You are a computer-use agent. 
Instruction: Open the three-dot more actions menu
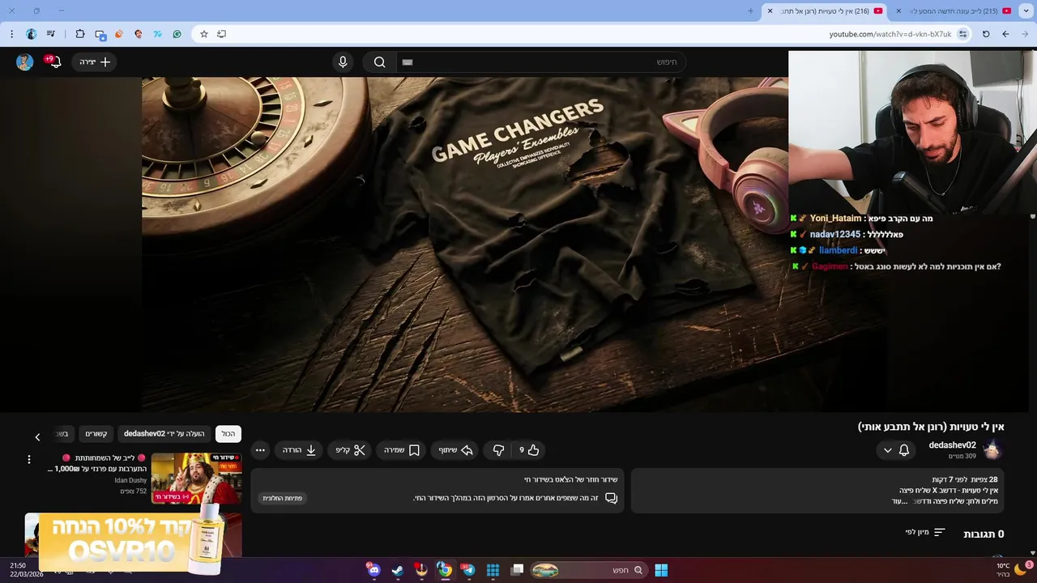(260, 450)
